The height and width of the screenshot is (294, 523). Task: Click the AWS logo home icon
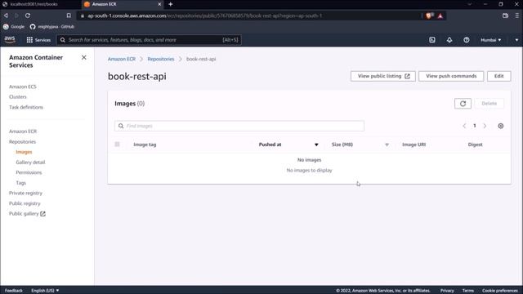(x=10, y=40)
